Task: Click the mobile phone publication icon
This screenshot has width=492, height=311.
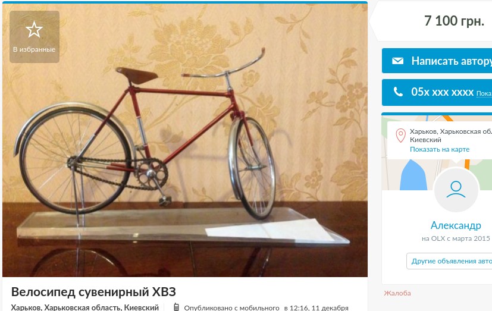Action: tap(176, 307)
